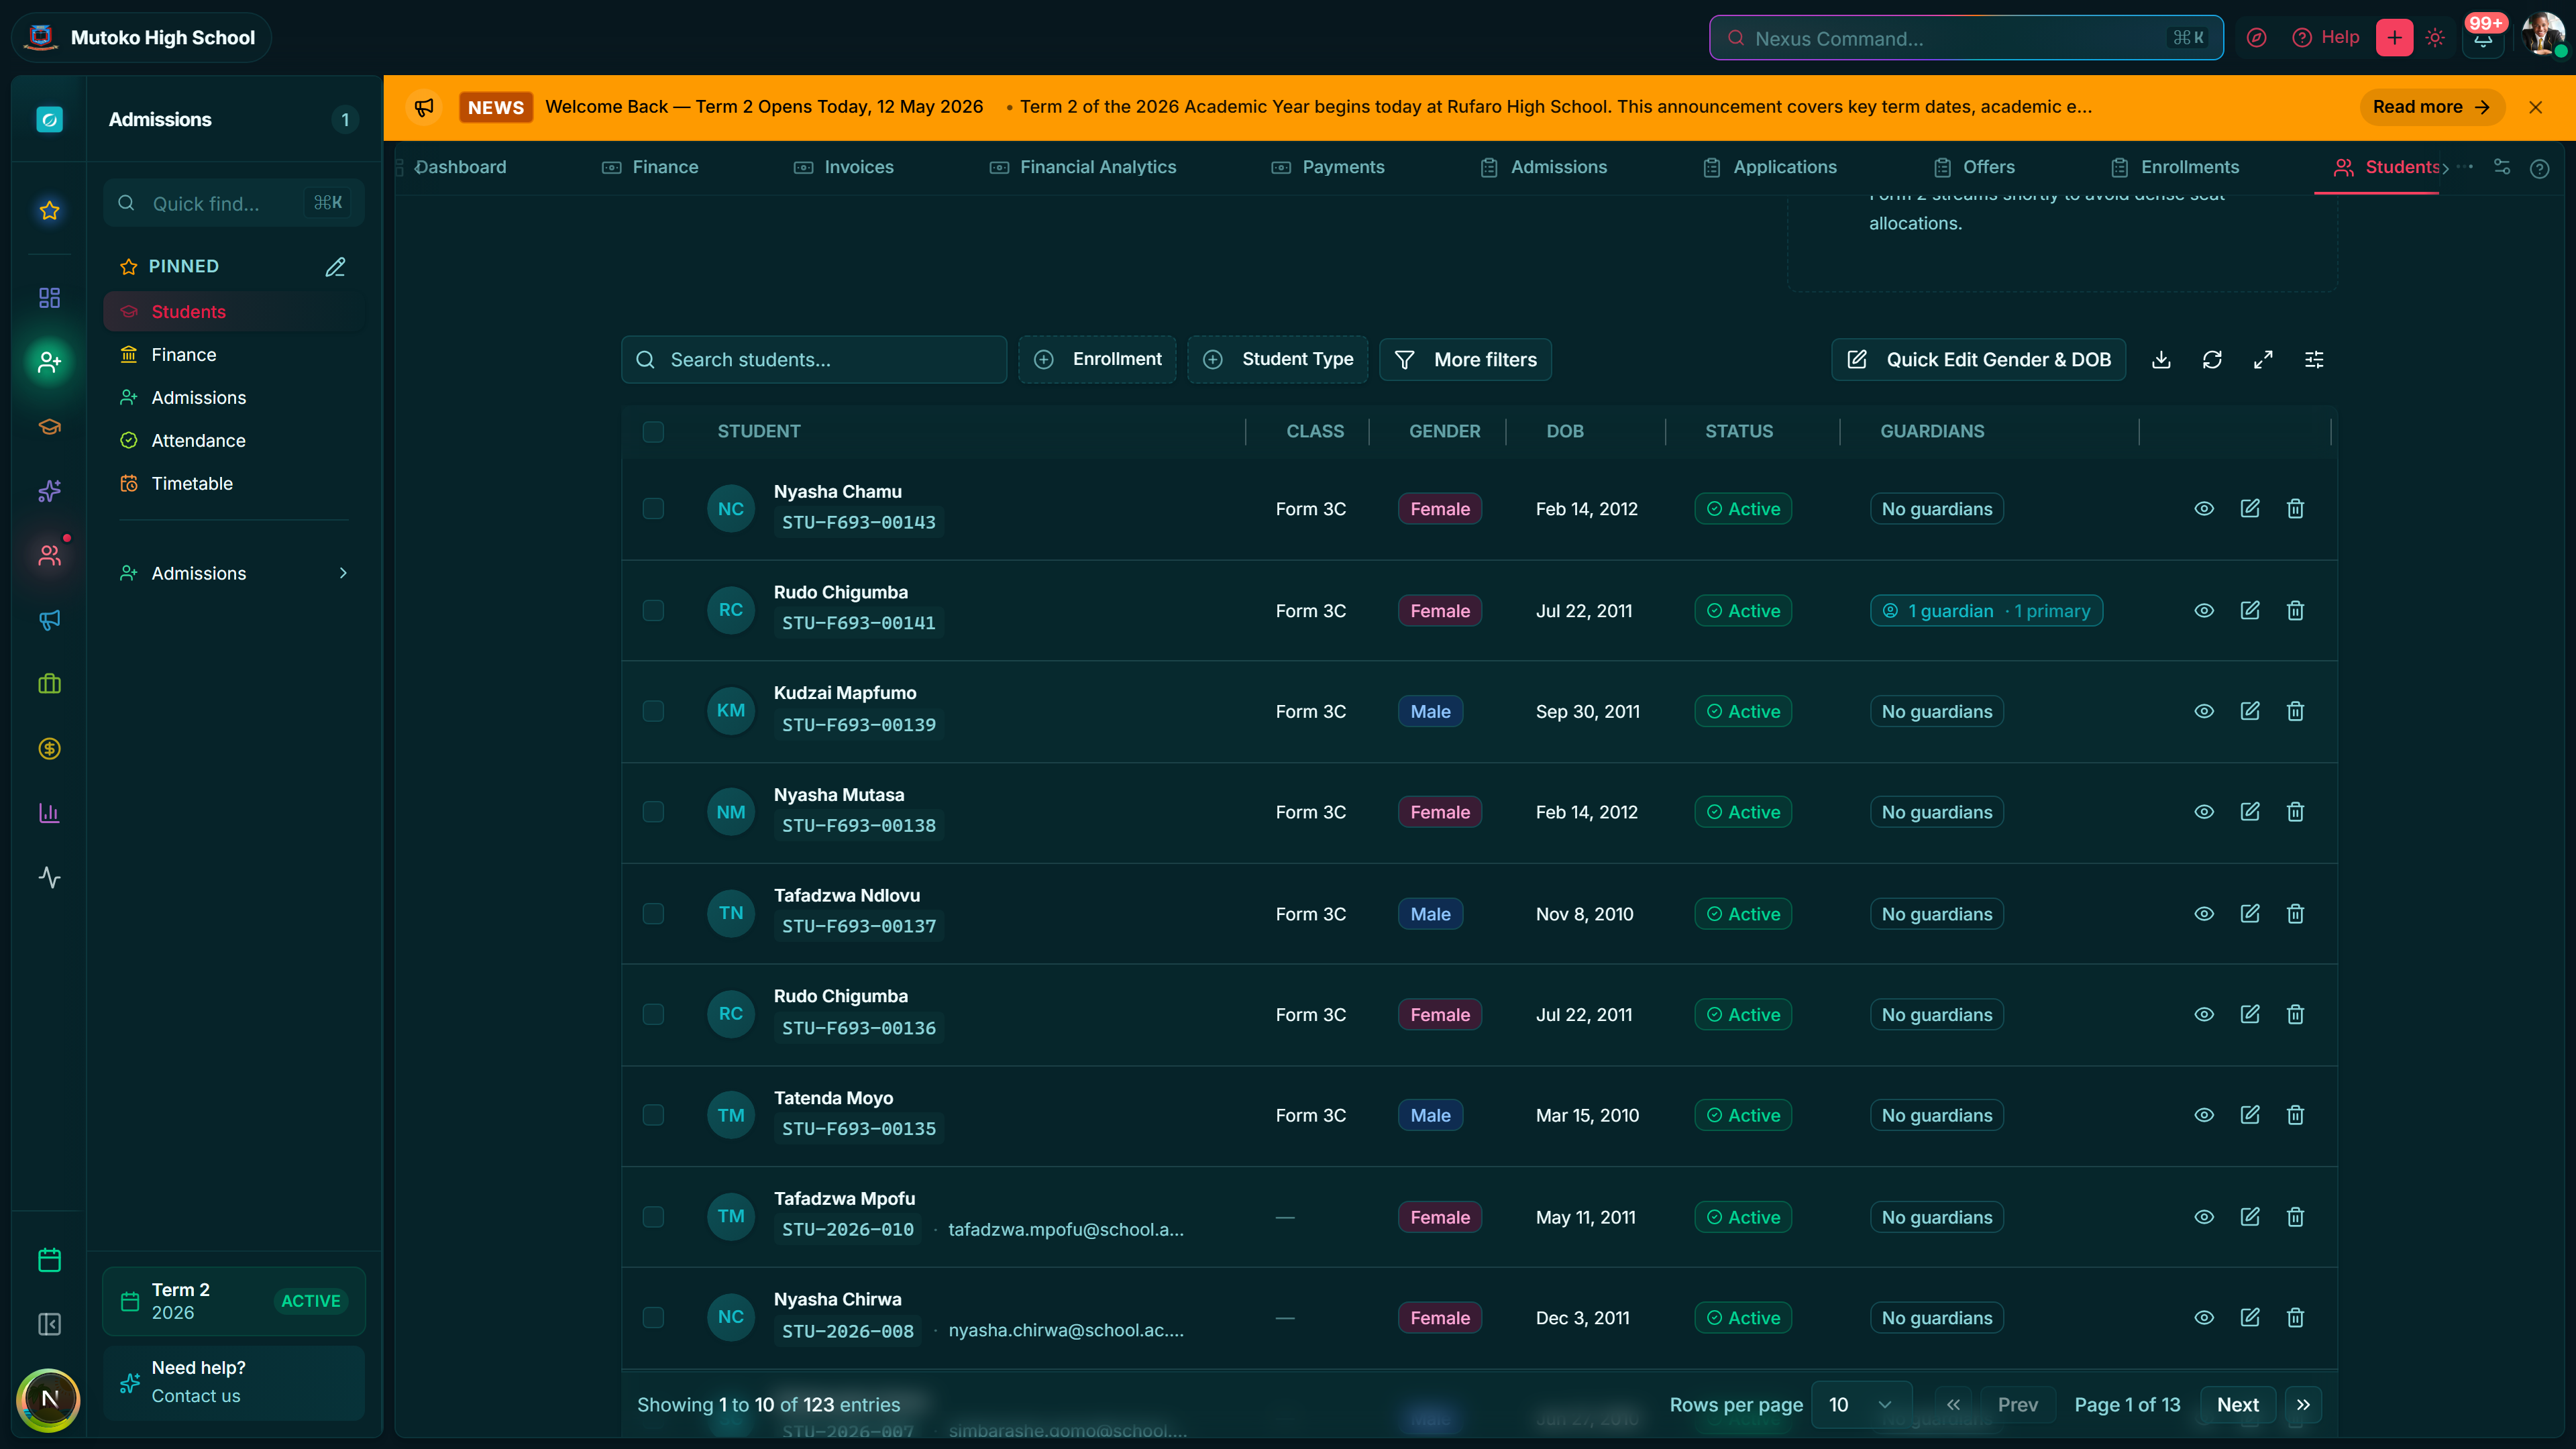Go to the Next page of students
2576x1449 pixels.
click(x=2237, y=1405)
